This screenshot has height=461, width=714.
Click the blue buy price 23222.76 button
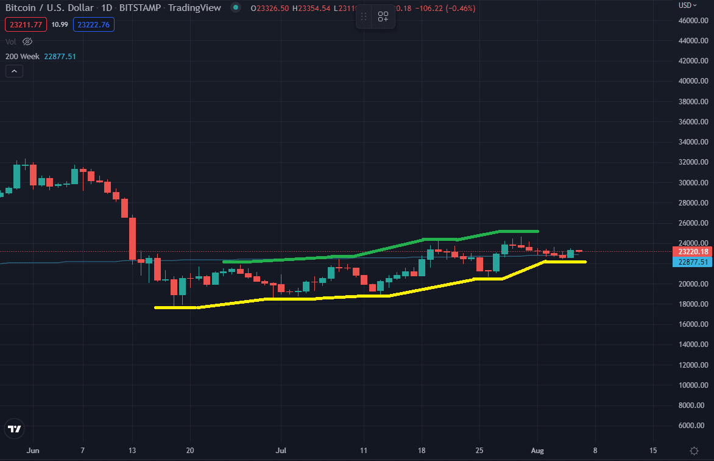pos(93,24)
